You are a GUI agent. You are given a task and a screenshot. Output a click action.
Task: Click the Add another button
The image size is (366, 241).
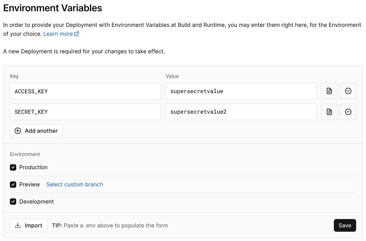pos(36,131)
